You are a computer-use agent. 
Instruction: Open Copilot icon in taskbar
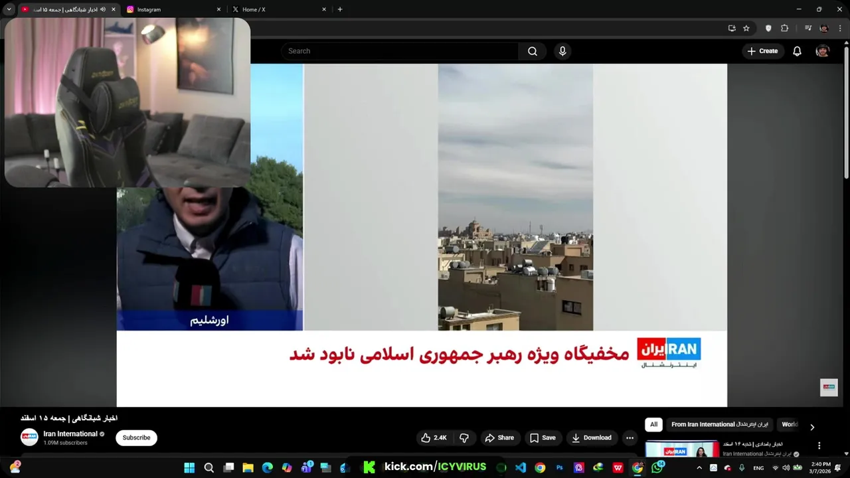(x=287, y=467)
